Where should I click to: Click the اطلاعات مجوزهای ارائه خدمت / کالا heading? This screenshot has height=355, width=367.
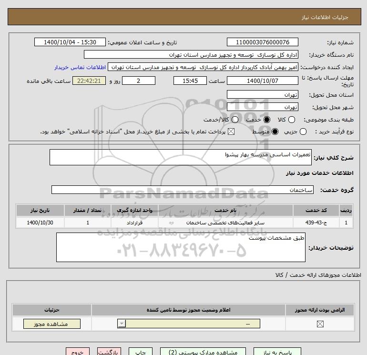tap(318, 275)
